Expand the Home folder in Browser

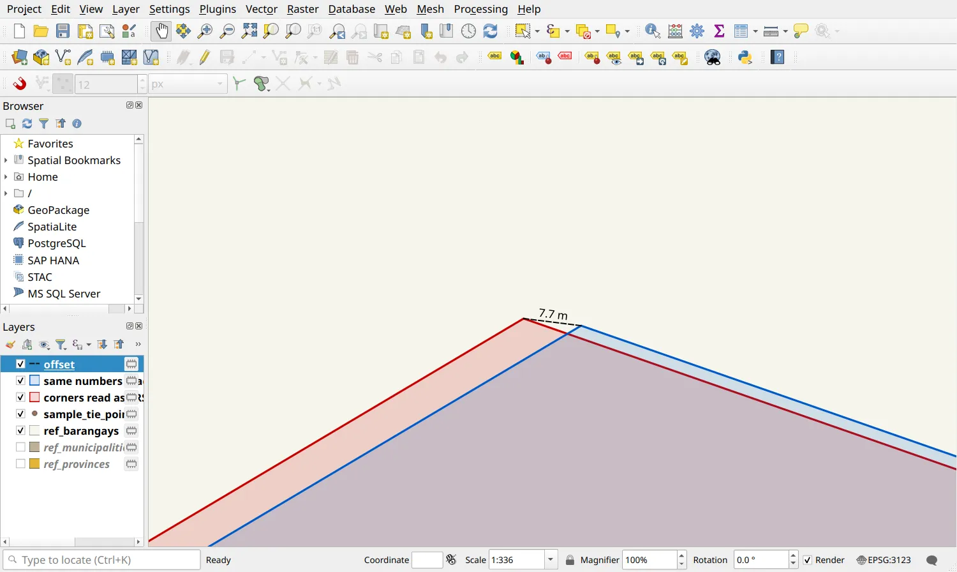6,177
